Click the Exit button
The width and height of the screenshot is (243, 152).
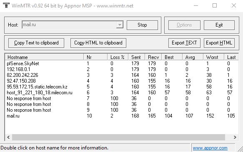pyautogui.click(x=219, y=25)
